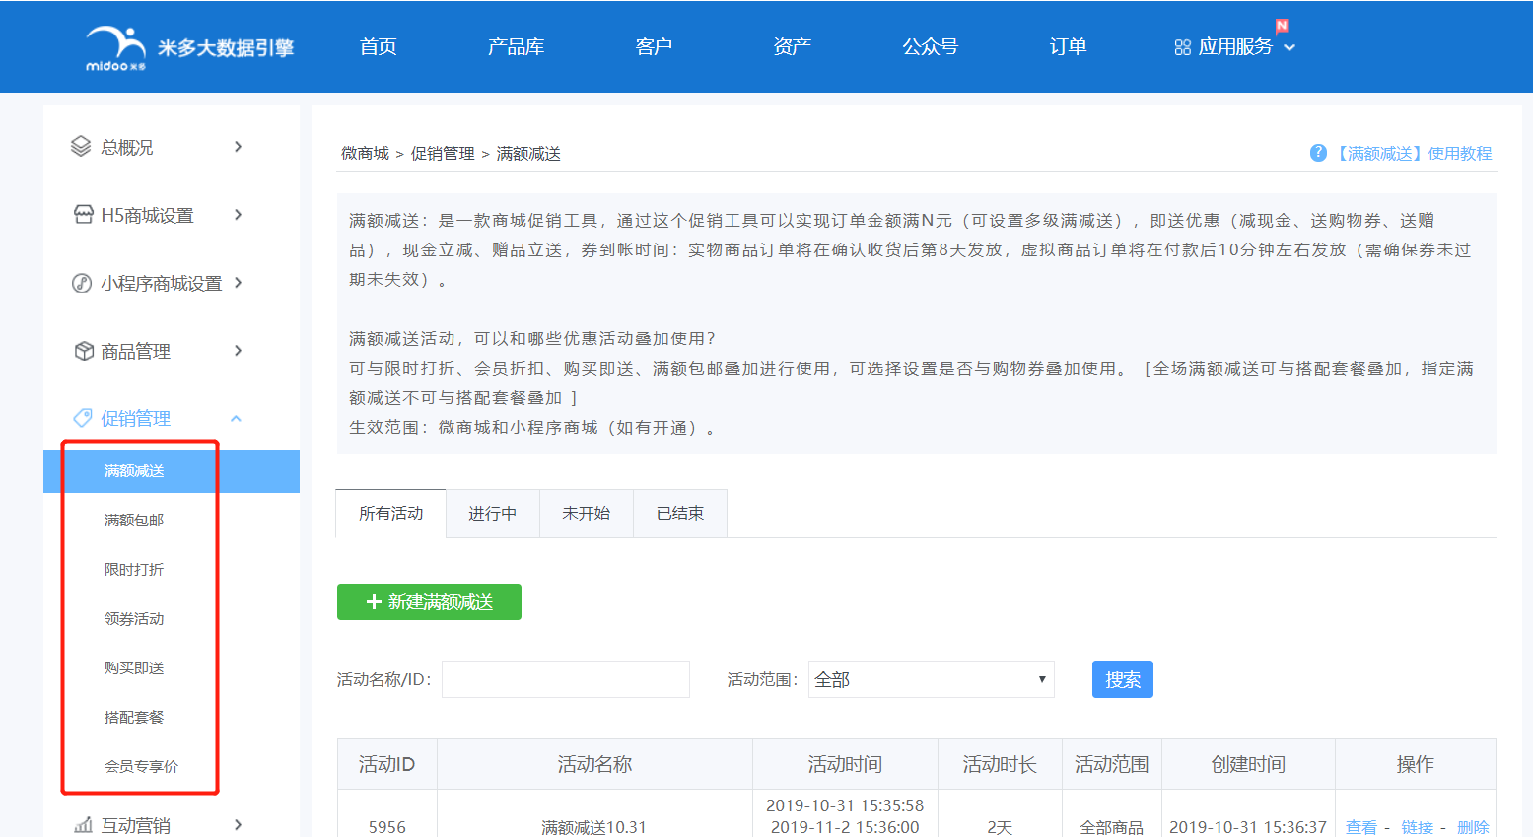Open the 【满额减送】使用教程 link

tap(1412, 153)
